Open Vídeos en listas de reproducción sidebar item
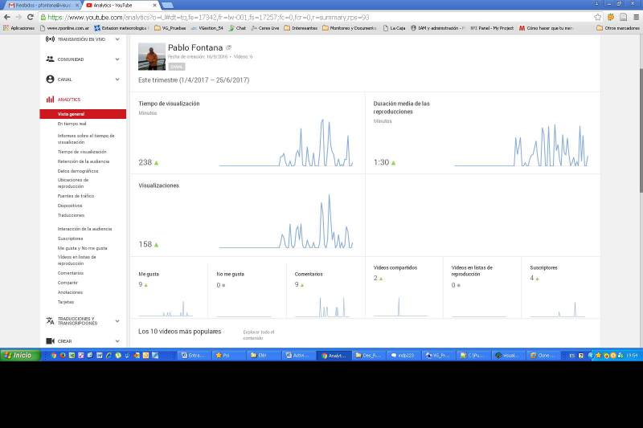This screenshot has height=428, width=643. coord(76,260)
